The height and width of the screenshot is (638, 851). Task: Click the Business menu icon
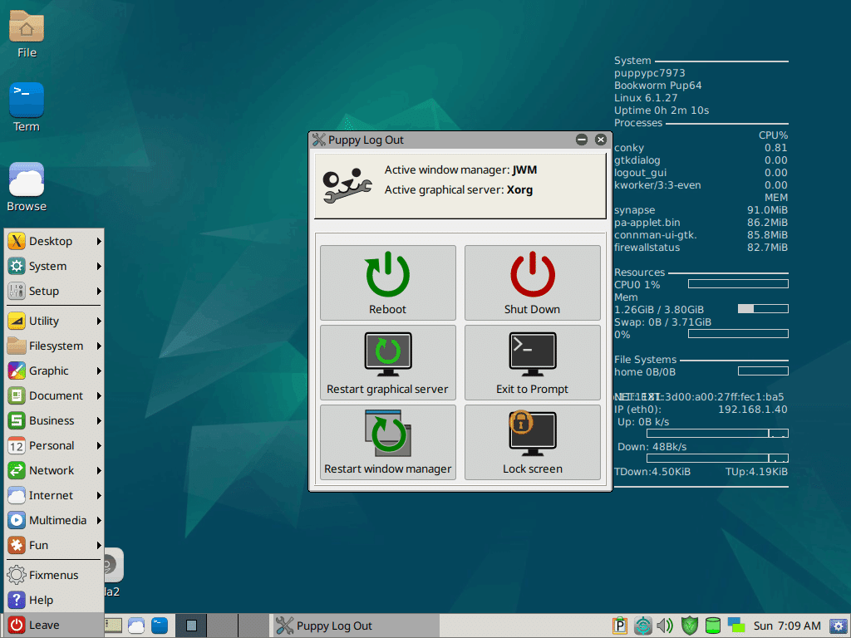tap(17, 420)
